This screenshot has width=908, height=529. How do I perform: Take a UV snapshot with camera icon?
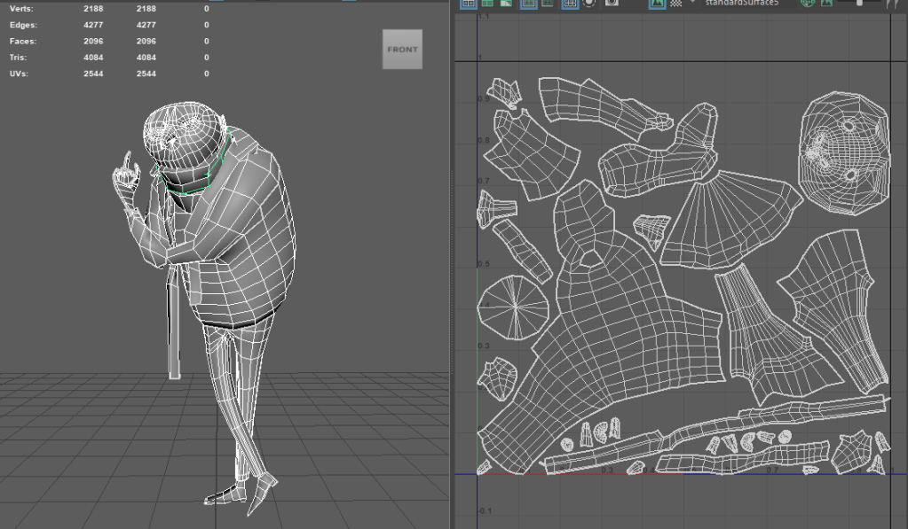[x=612, y=3]
